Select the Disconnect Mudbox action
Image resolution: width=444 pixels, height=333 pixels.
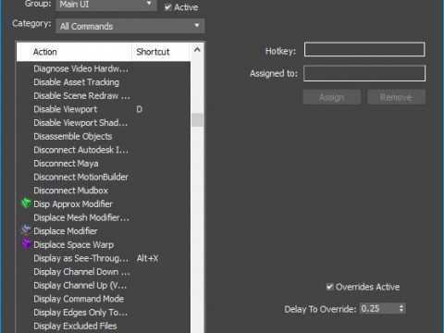71,191
